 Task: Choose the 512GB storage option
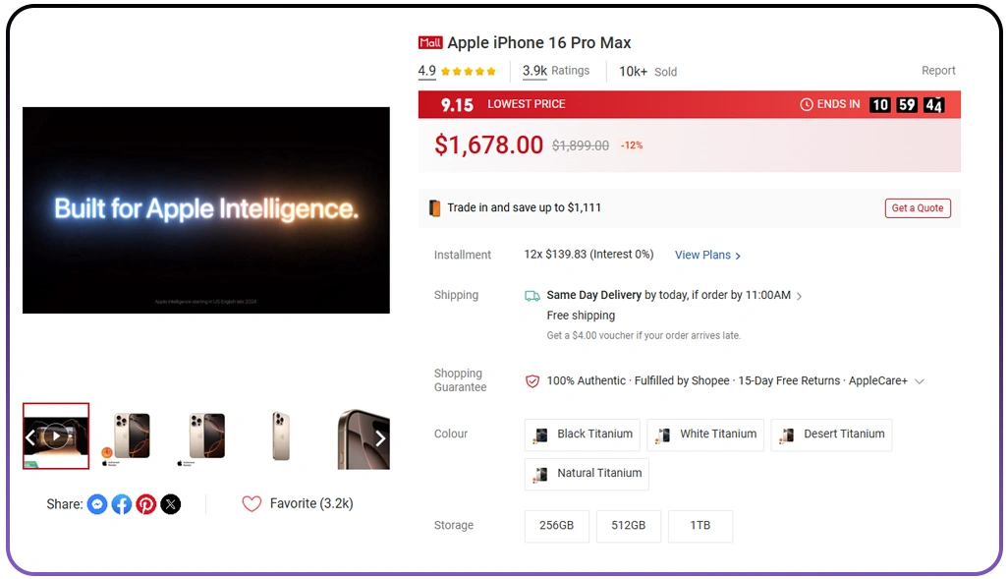tap(628, 526)
